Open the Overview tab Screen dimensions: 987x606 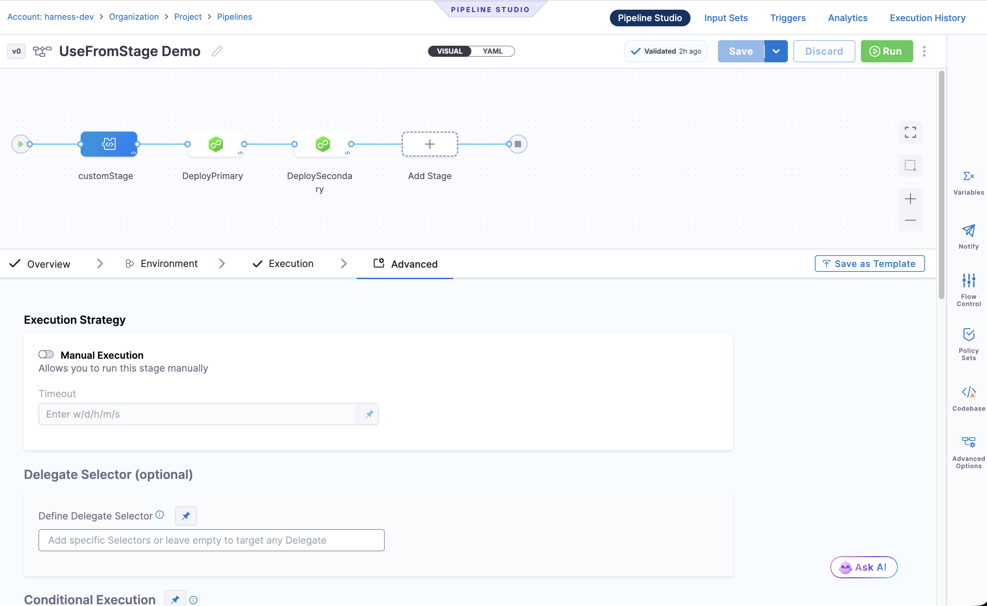coord(40,264)
